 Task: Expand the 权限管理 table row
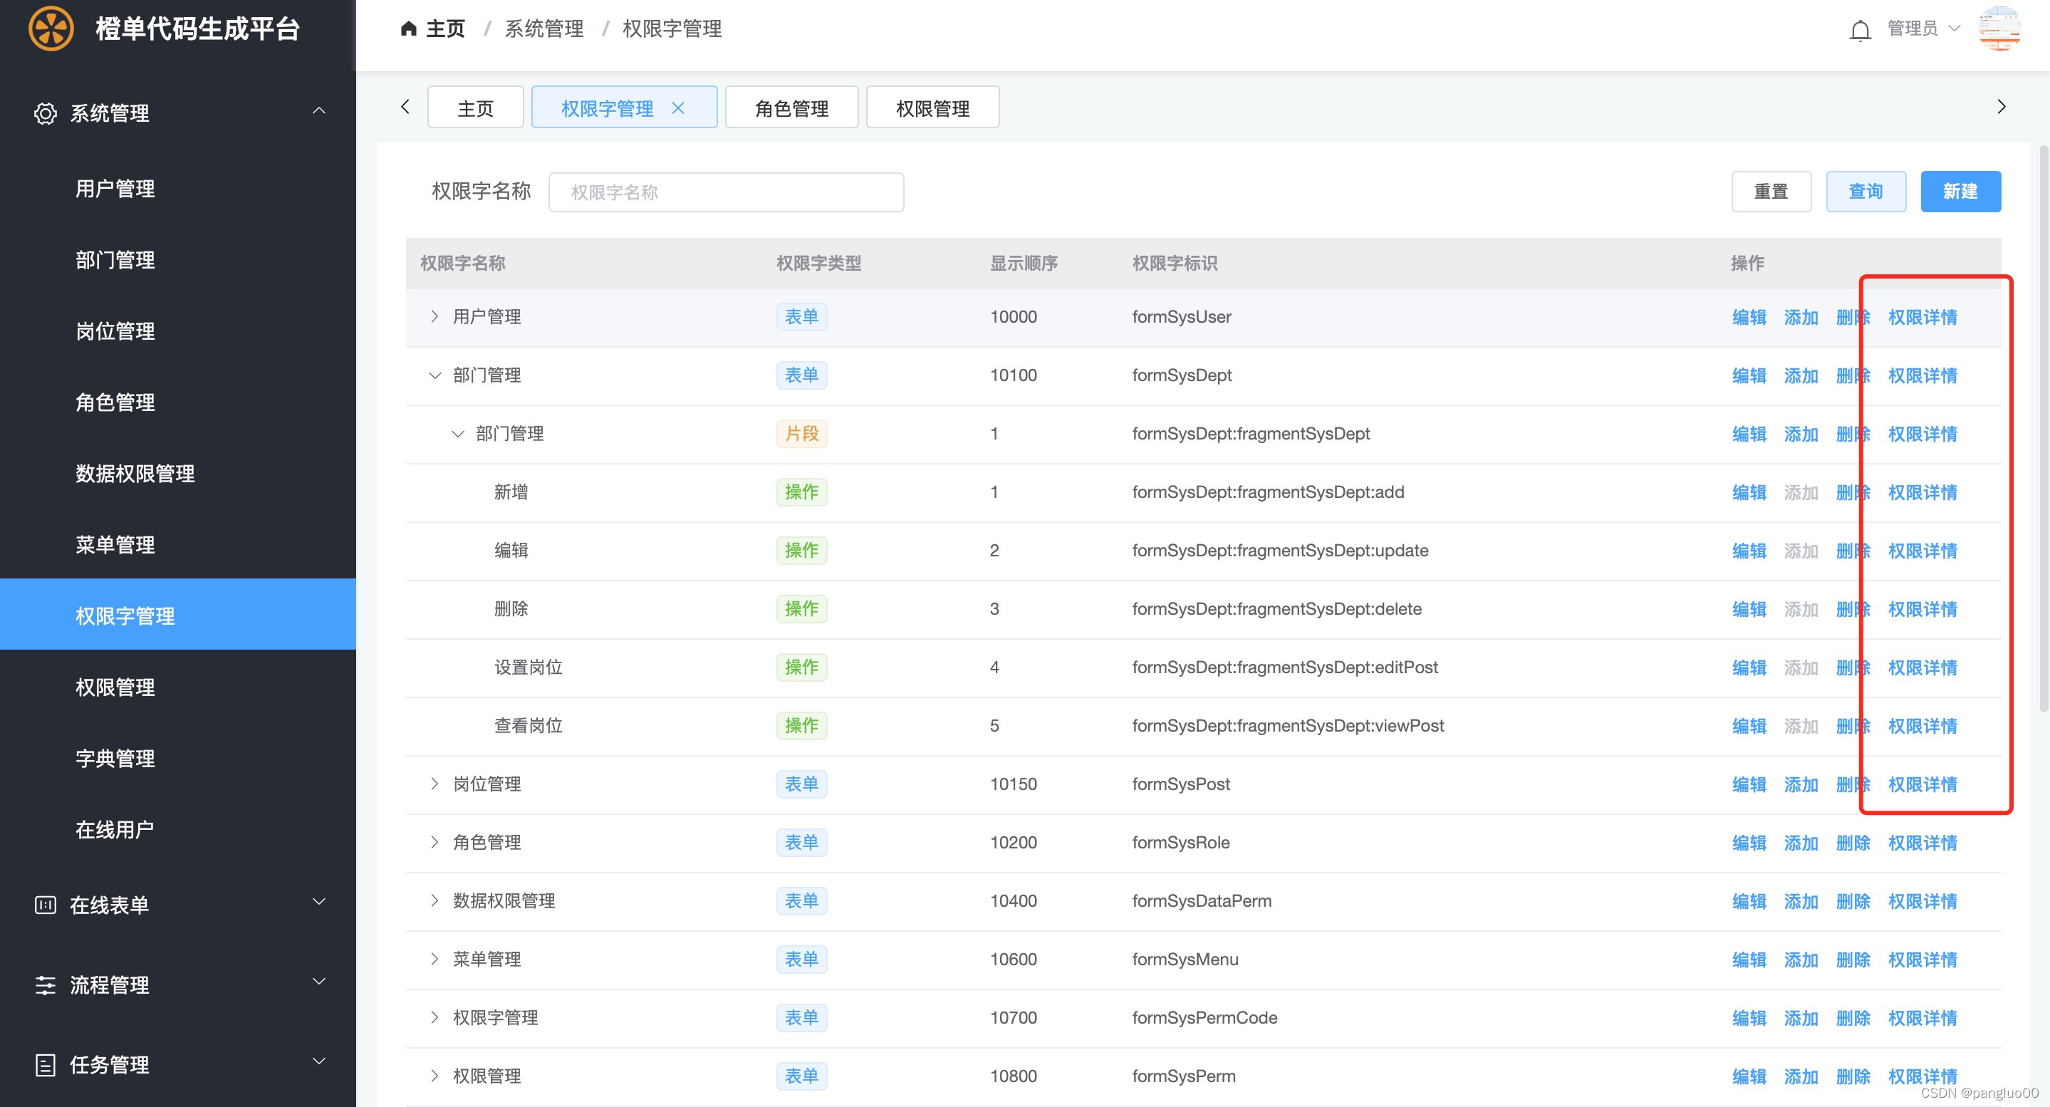(x=435, y=1076)
